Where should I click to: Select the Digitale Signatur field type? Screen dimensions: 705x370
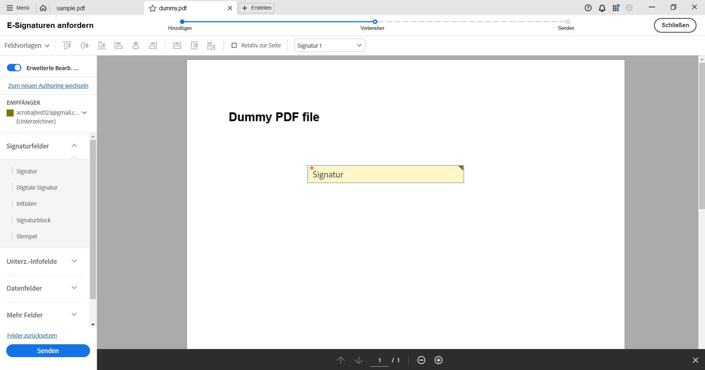pos(37,187)
